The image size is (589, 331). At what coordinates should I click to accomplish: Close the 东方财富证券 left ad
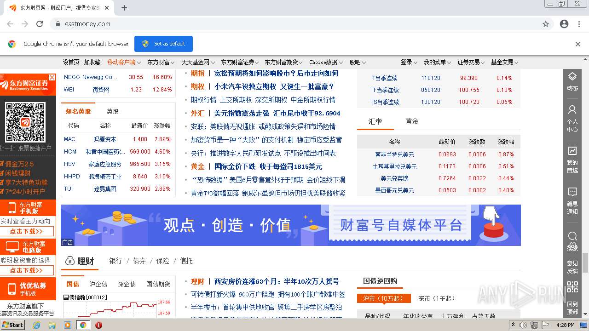[x=52, y=77]
